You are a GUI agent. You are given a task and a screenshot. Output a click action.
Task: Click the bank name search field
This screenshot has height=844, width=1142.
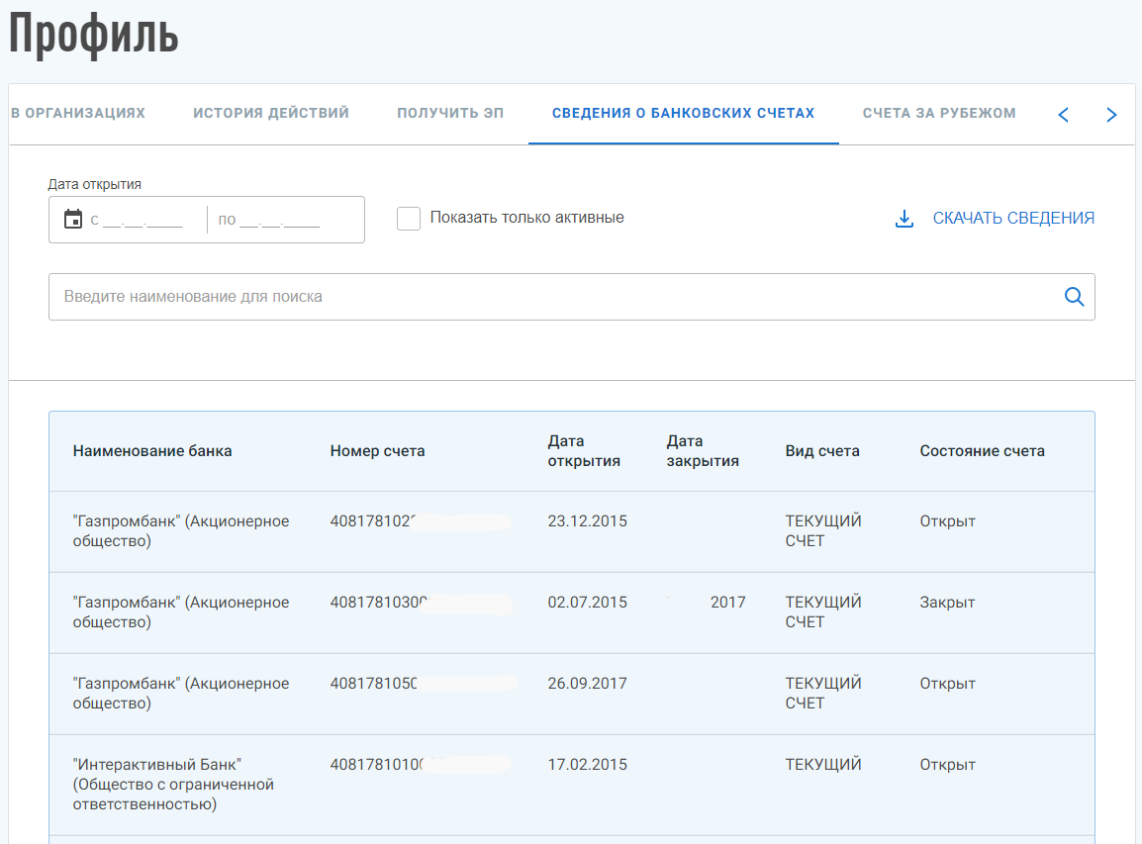click(572, 297)
